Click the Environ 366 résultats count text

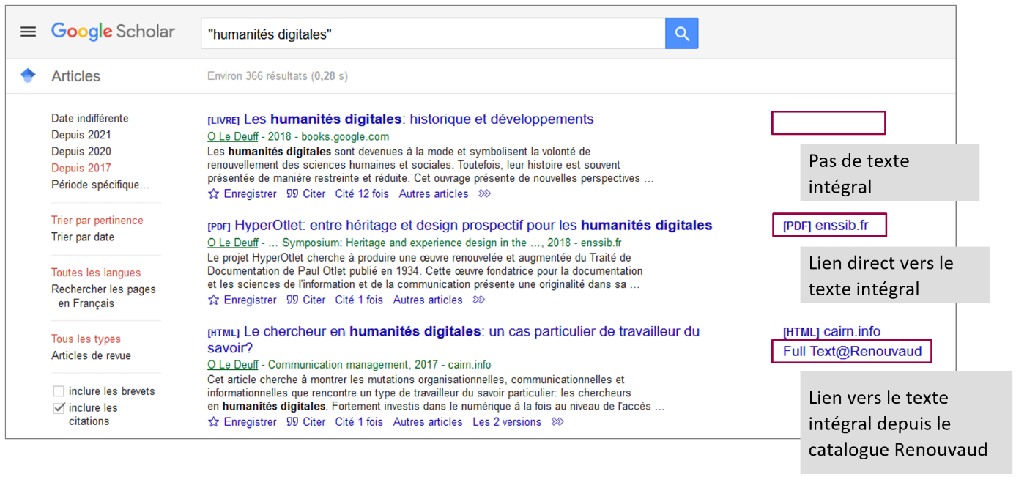(278, 76)
